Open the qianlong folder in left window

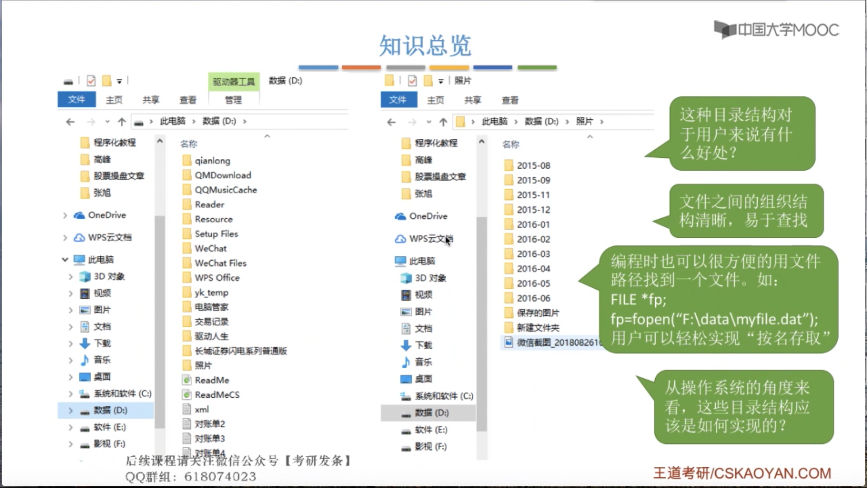[206, 161]
